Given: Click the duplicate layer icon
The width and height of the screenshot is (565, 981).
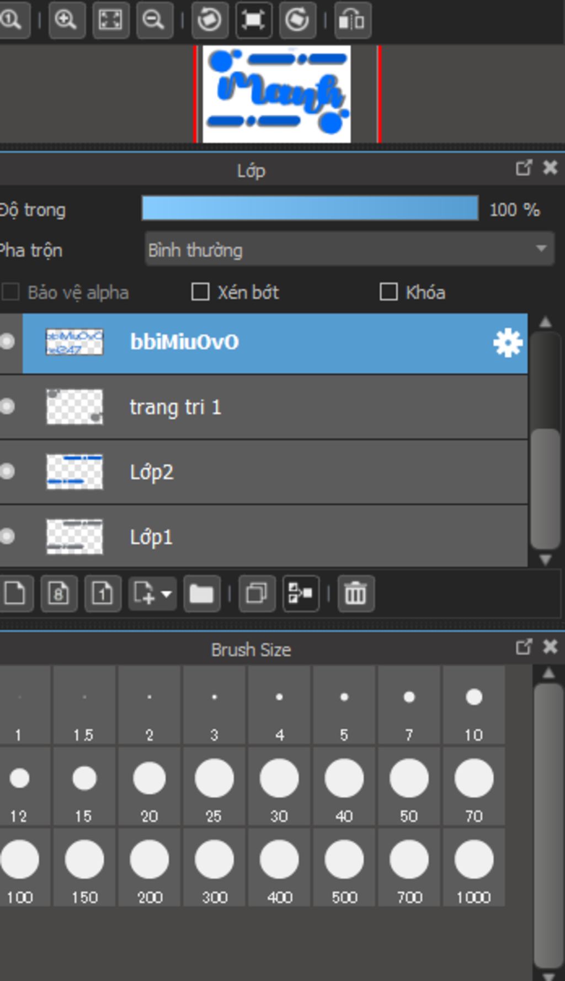Looking at the screenshot, I should pyautogui.click(x=257, y=594).
